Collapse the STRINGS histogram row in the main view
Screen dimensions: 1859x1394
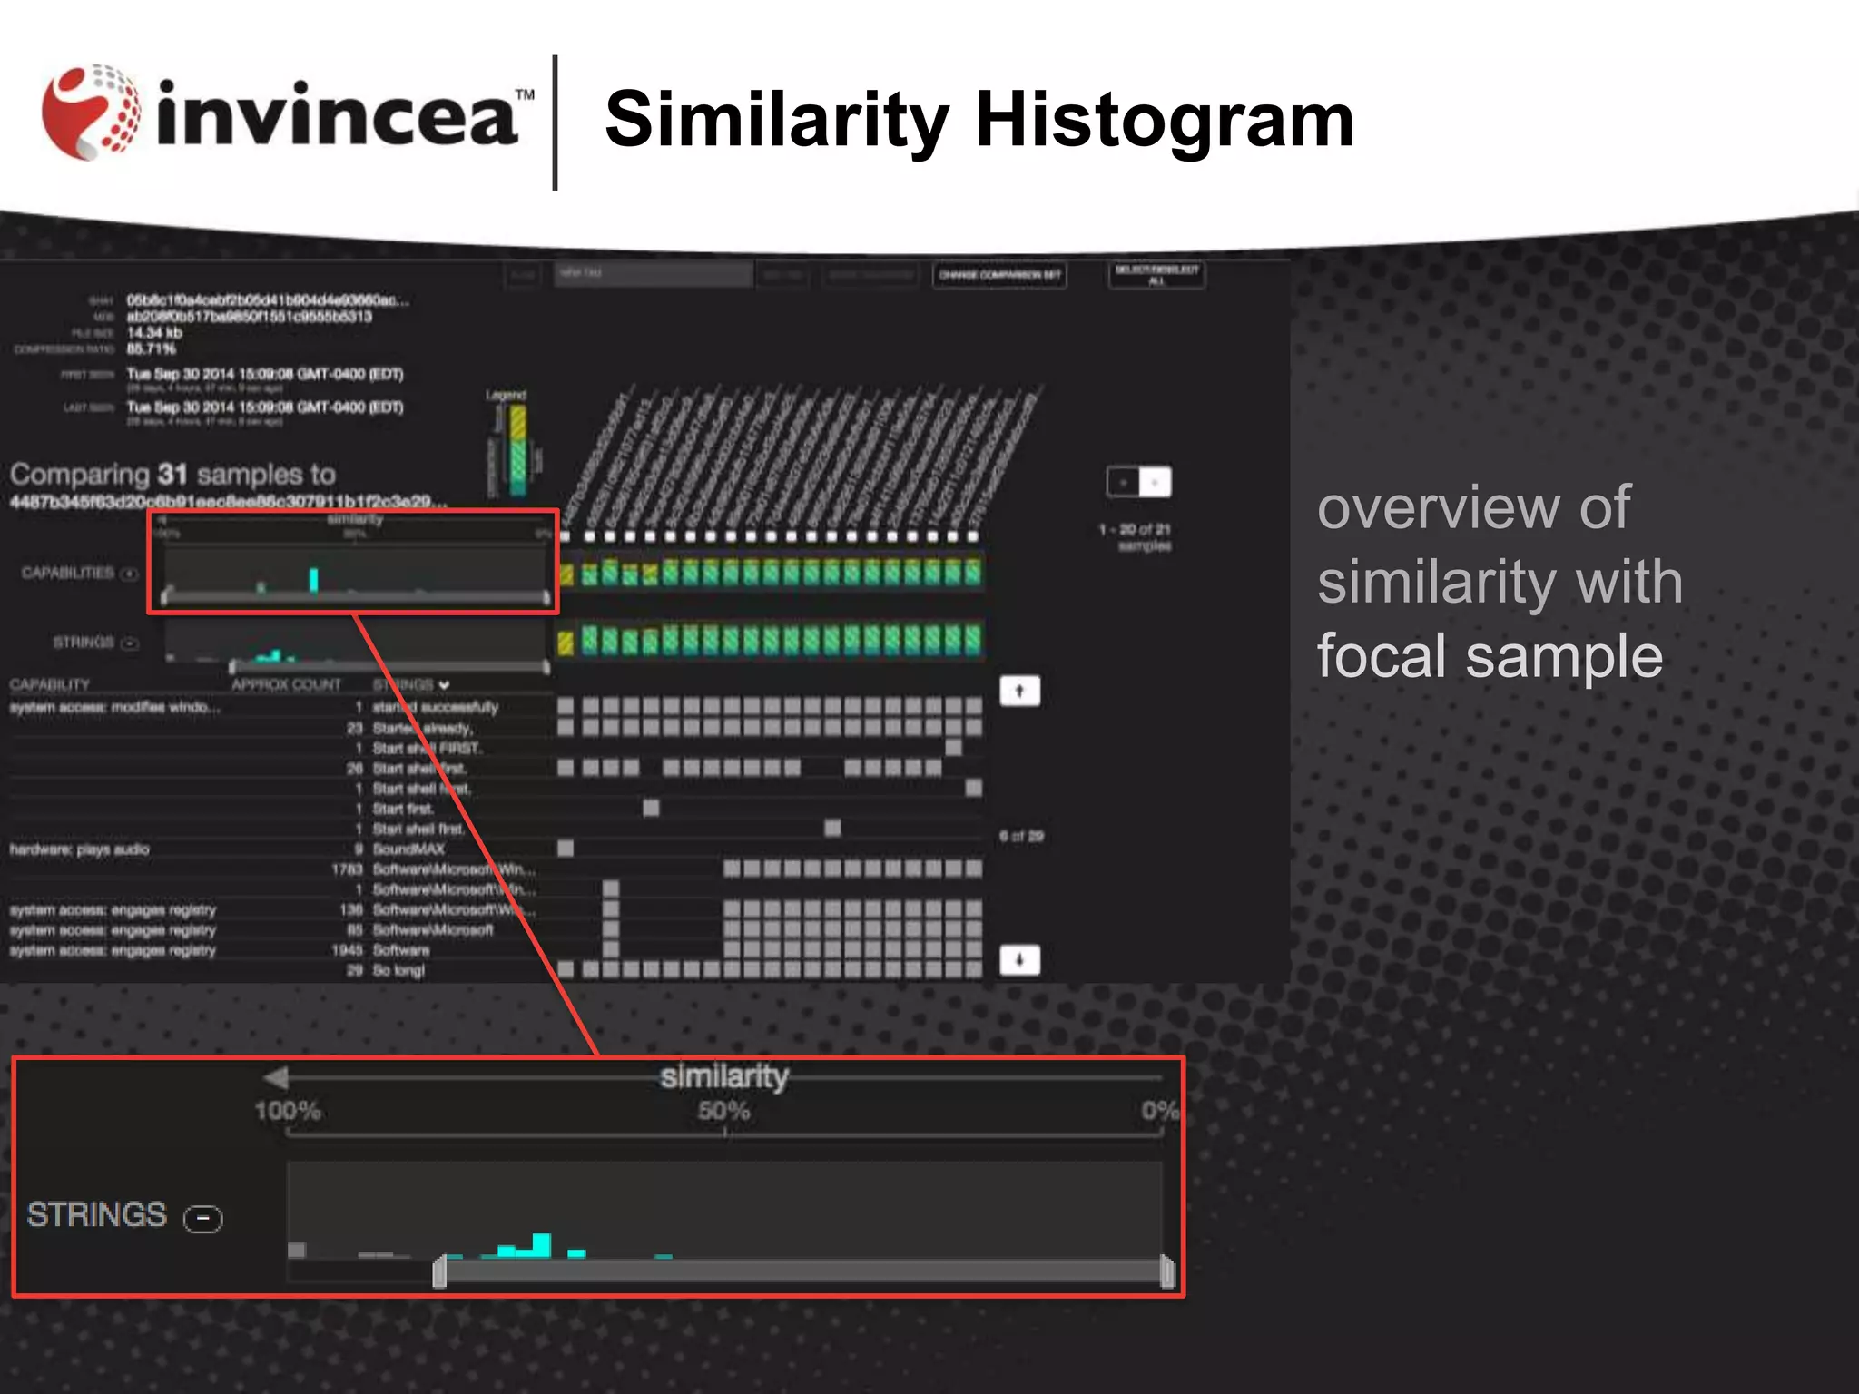click(130, 643)
